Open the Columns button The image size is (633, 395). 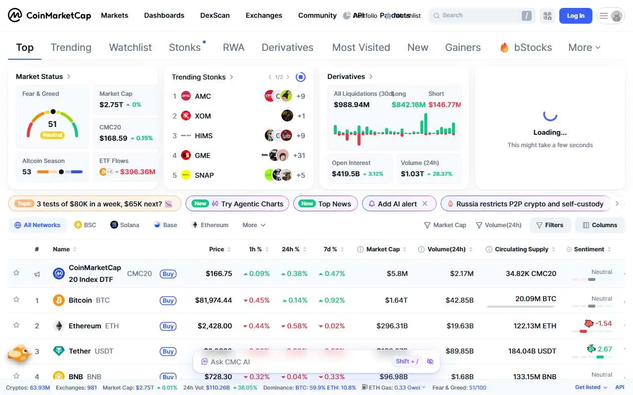[600, 225]
